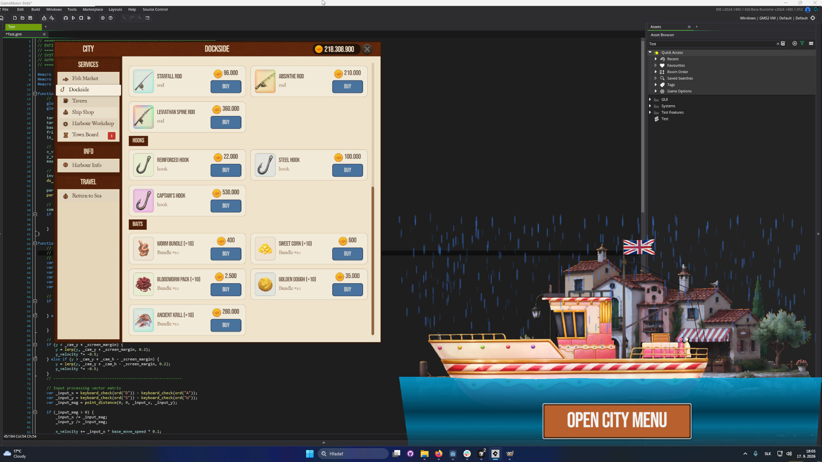This screenshot has height=462, width=822.
Task: Expand the Recent tree node
Action: coord(655,59)
